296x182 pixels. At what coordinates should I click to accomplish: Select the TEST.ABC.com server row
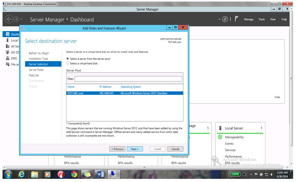click(125, 93)
